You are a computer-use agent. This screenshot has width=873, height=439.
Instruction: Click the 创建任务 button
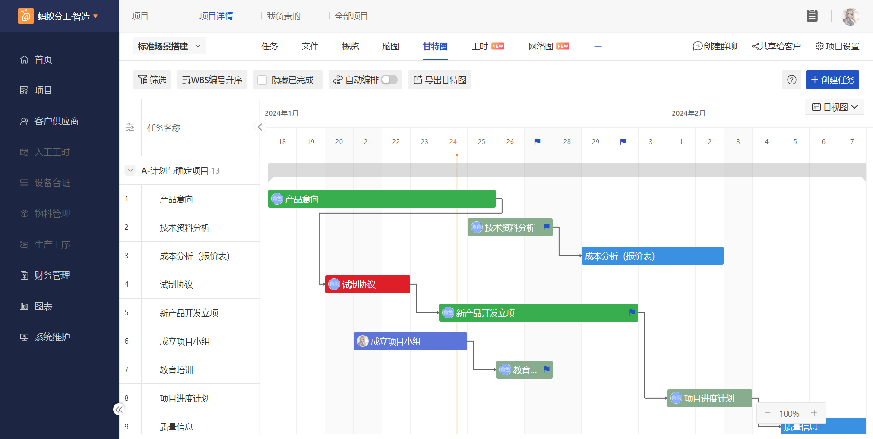(x=832, y=80)
